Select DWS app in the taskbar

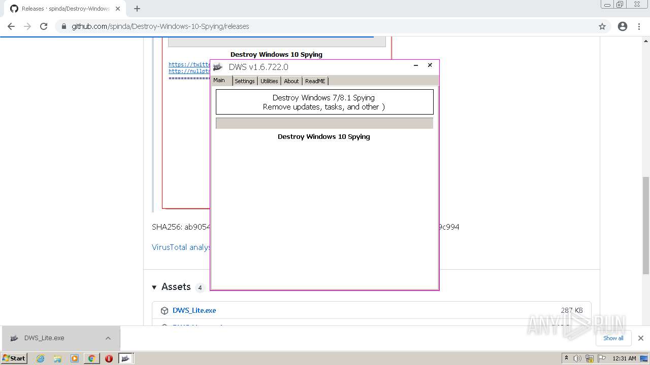(x=126, y=358)
